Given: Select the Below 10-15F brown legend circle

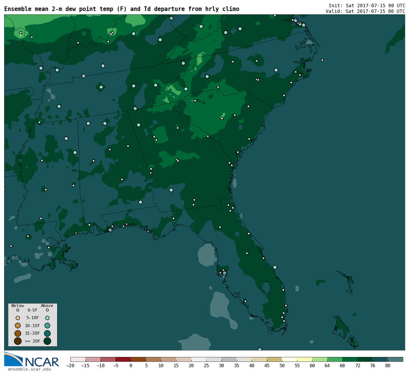Looking at the screenshot, I should [x=18, y=326].
